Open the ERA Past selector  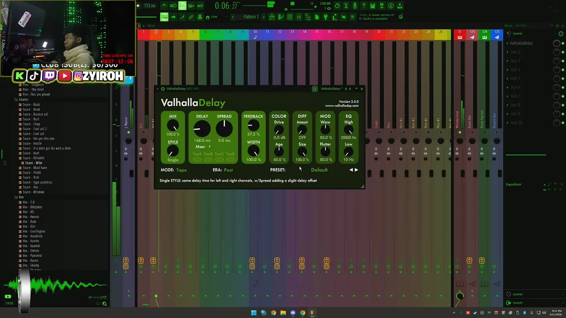pyautogui.click(x=228, y=170)
